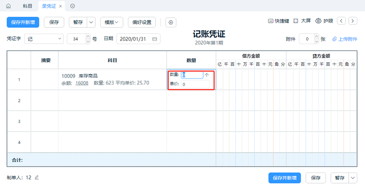Open the date picker calendar icon
The height and width of the screenshot is (188, 365).
point(155,39)
